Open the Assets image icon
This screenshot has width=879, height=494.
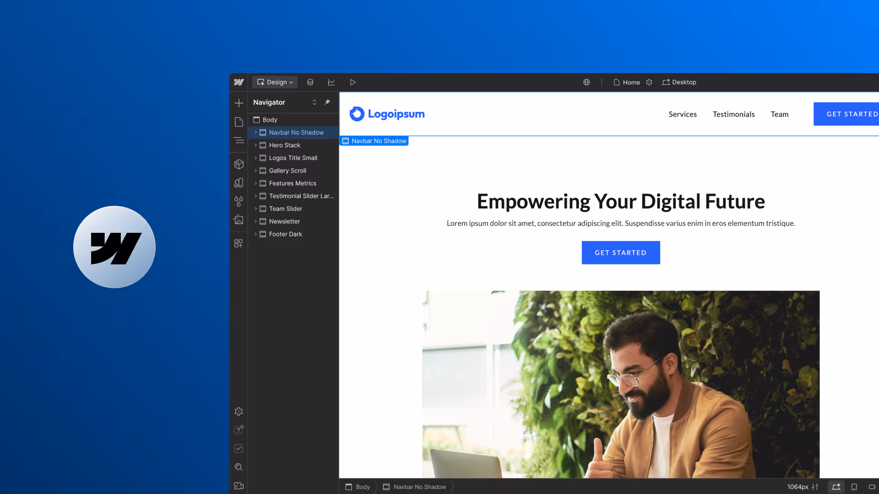[x=239, y=220]
